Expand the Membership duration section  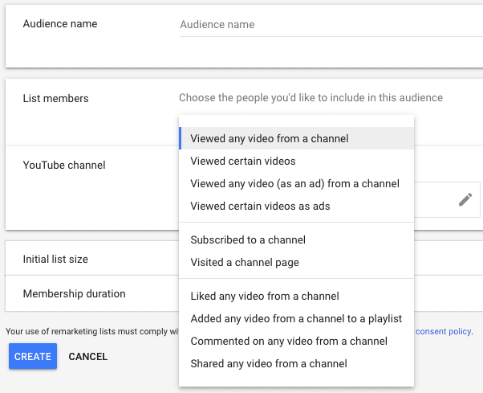[75, 294]
